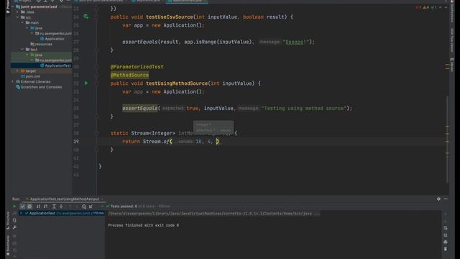Collapse all test results

point(61,206)
